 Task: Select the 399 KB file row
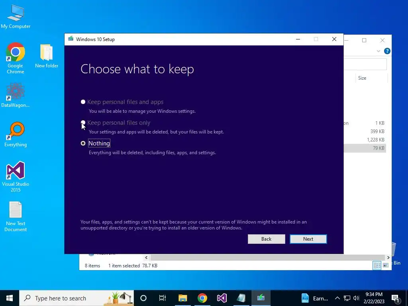[365, 131]
